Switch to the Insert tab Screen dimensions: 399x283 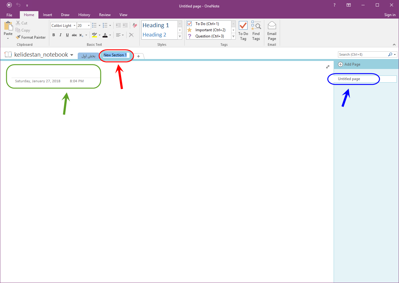(x=47, y=15)
